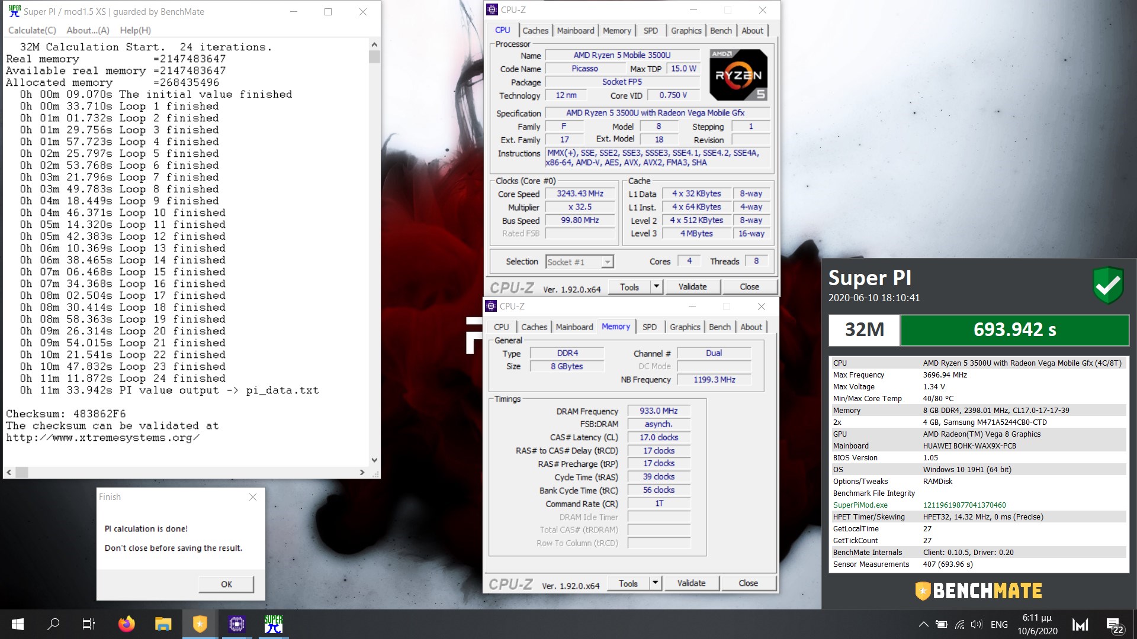Change ENG input language
Image resolution: width=1137 pixels, height=639 pixels.
click(999, 624)
